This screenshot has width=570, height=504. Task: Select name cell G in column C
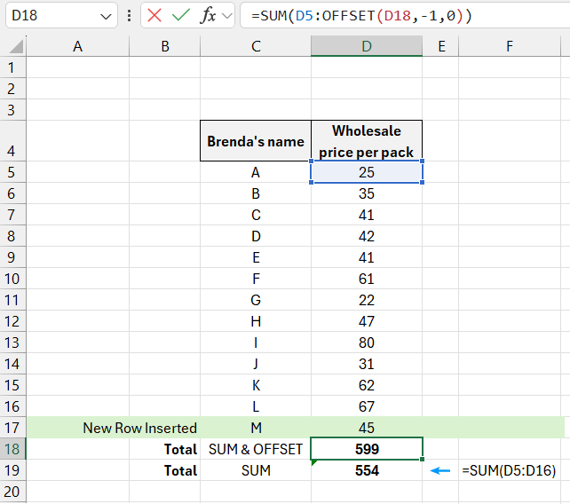coord(256,300)
